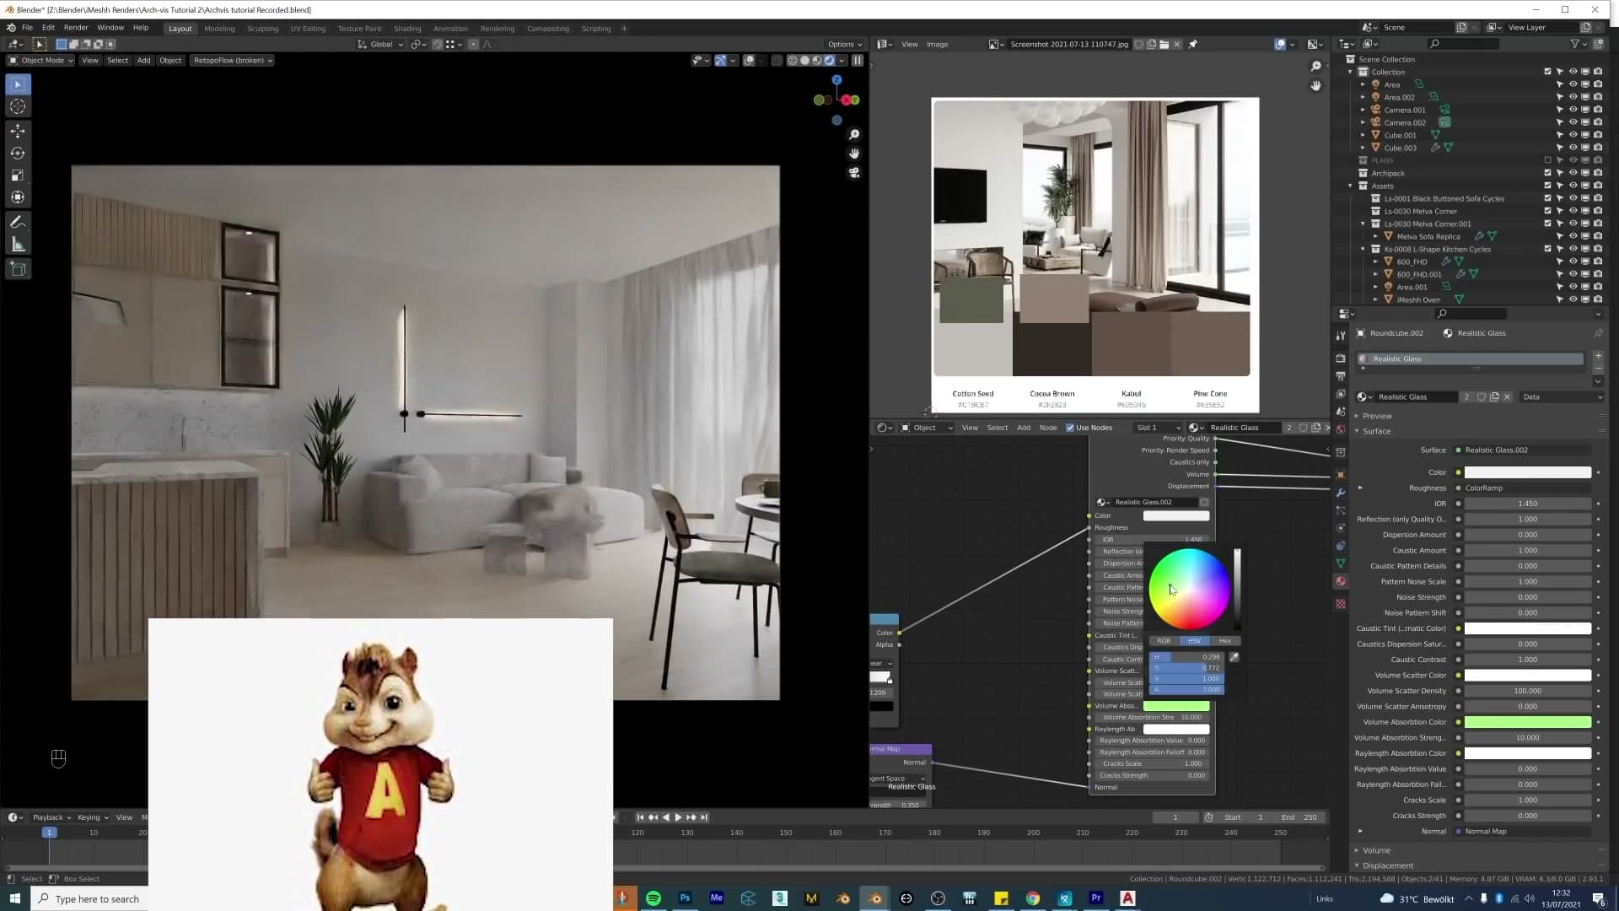Uncheck the Archipack collection checkbox
The width and height of the screenshot is (1619, 911).
(x=1547, y=173)
